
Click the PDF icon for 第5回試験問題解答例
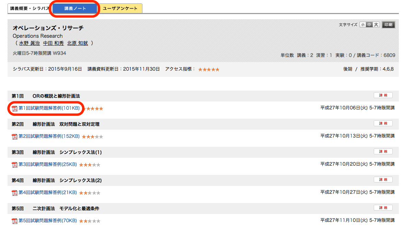coord(14,221)
